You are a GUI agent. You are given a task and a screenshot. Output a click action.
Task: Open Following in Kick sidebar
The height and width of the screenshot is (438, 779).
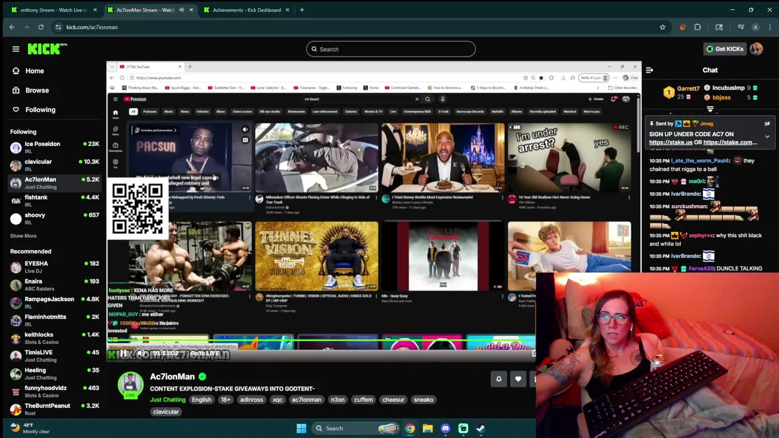[x=33, y=110]
